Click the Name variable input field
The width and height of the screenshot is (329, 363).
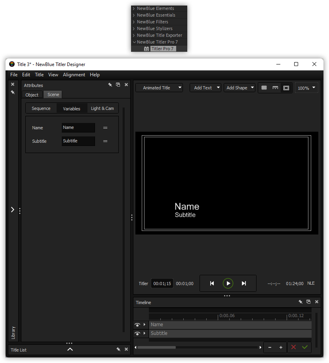(x=78, y=128)
